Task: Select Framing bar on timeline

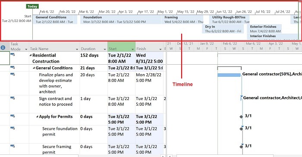Action: tap(182, 19)
